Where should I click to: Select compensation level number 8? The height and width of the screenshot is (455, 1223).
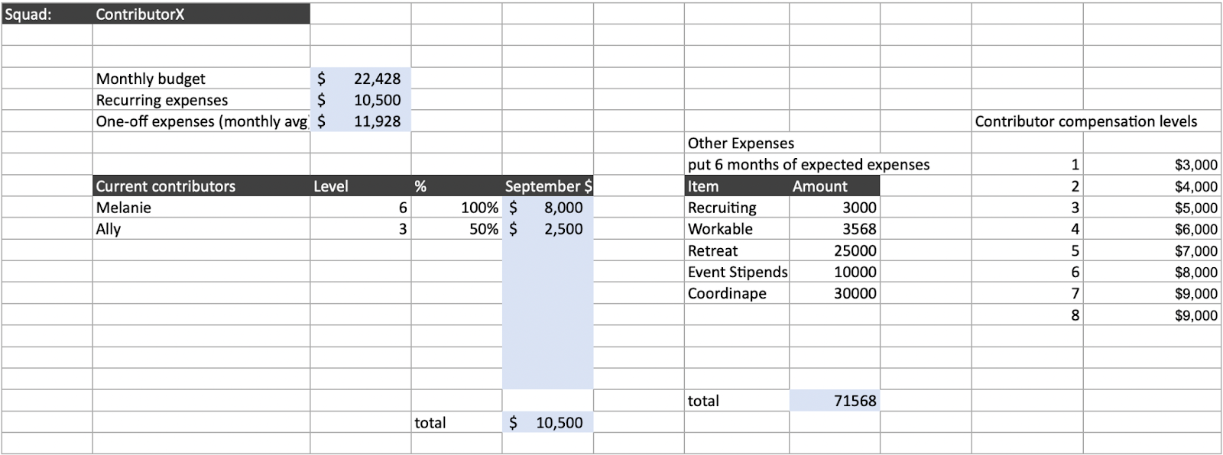[x=1027, y=315]
